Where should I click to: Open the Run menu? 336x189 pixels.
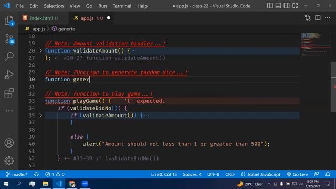click(102, 6)
